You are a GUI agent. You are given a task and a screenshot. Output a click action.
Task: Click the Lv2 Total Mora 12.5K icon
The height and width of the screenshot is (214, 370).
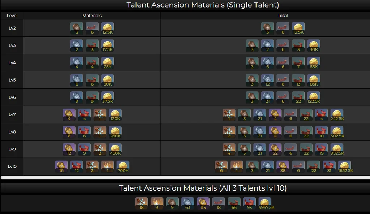coord(298,28)
